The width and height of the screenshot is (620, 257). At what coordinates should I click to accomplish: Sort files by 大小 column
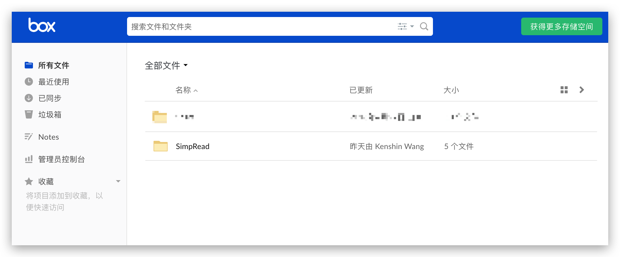[451, 90]
